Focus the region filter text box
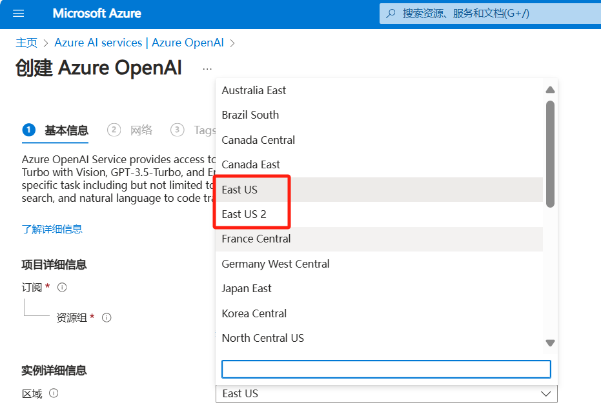The height and width of the screenshot is (405, 601). coord(386,369)
